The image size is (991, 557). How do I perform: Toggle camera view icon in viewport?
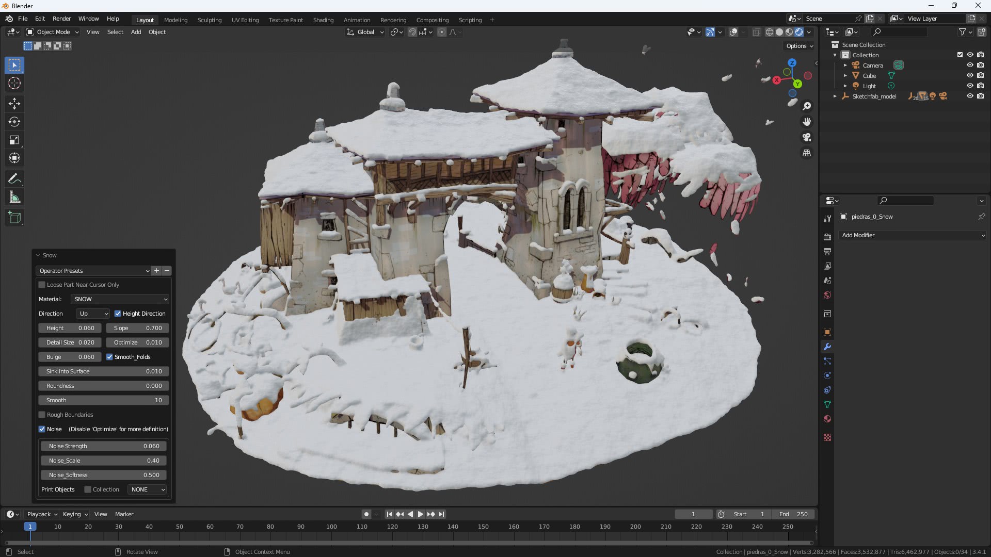807,137
